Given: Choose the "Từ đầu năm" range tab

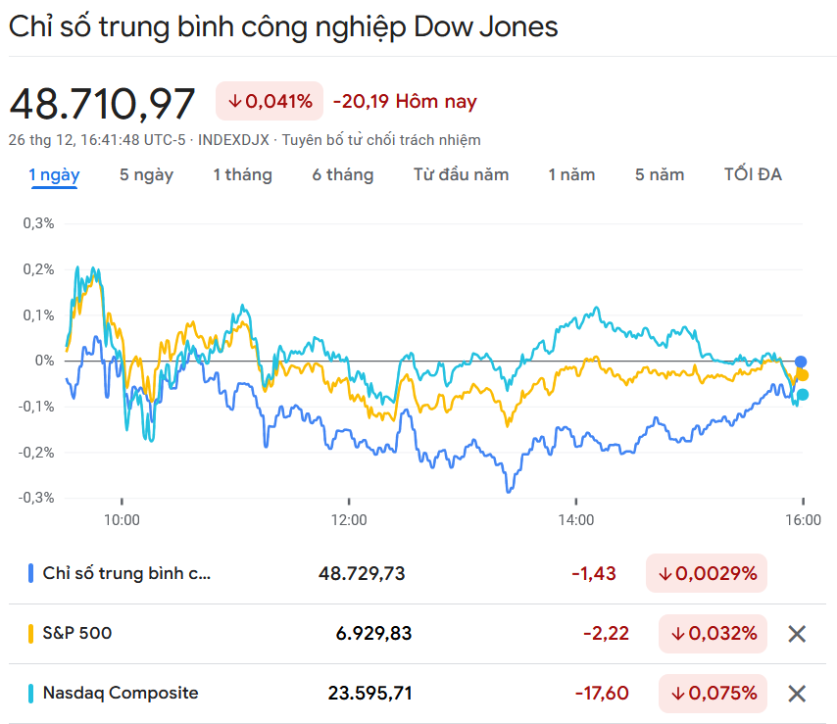Looking at the screenshot, I should [461, 175].
